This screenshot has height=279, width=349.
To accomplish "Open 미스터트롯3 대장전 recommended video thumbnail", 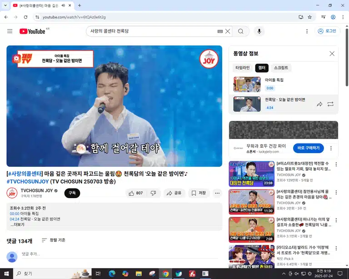I will (x=251, y=174).
